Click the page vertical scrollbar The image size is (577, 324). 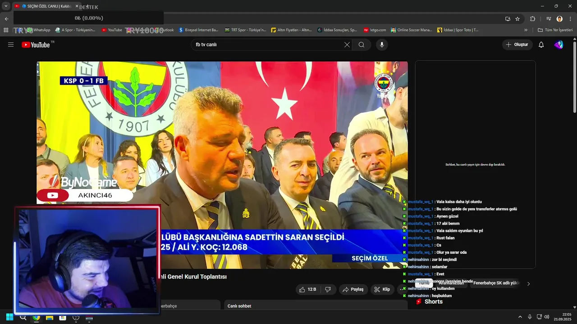tap(575, 76)
